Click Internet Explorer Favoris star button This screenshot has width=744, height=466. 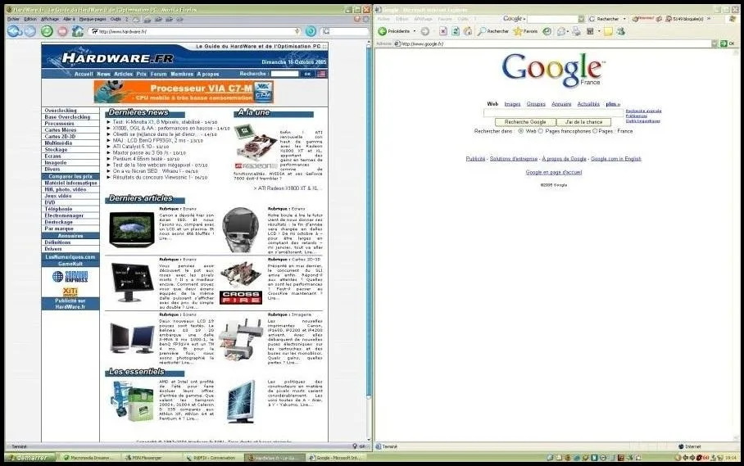[525, 31]
